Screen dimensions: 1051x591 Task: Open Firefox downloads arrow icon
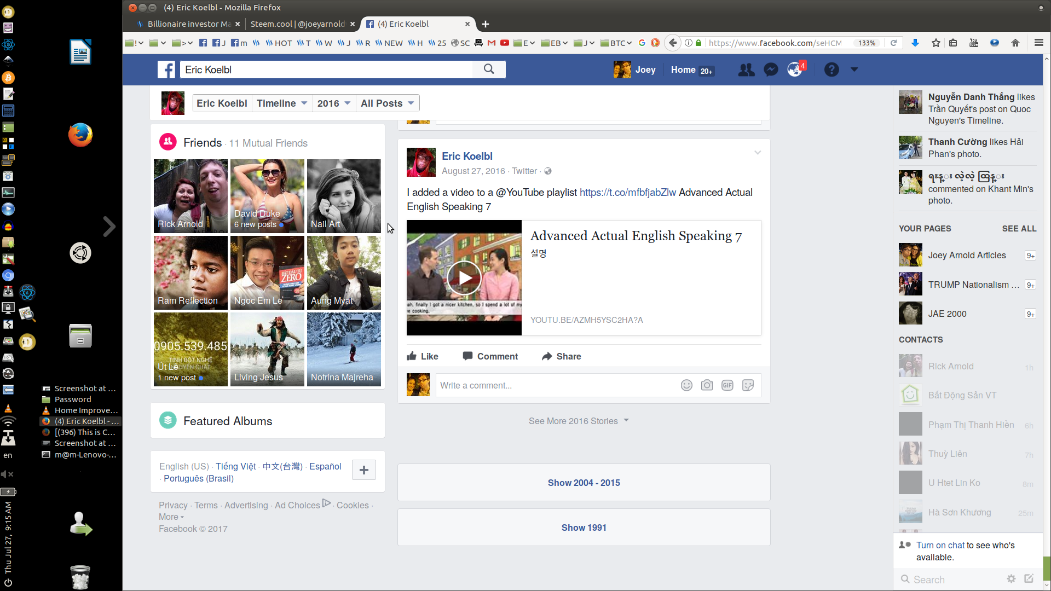click(915, 43)
